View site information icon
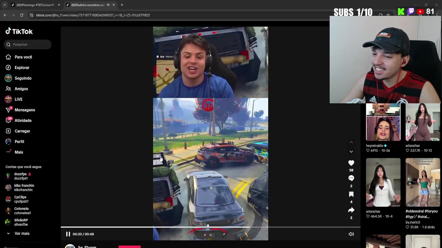The height and width of the screenshot is (248, 442). [31, 15]
